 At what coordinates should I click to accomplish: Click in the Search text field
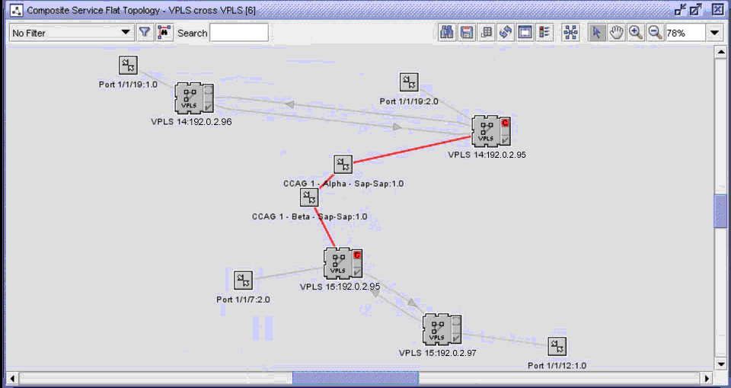[x=239, y=33]
